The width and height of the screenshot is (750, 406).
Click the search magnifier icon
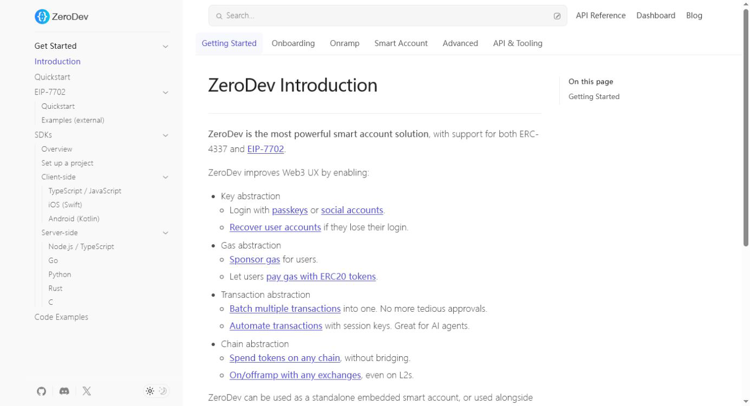tap(219, 16)
